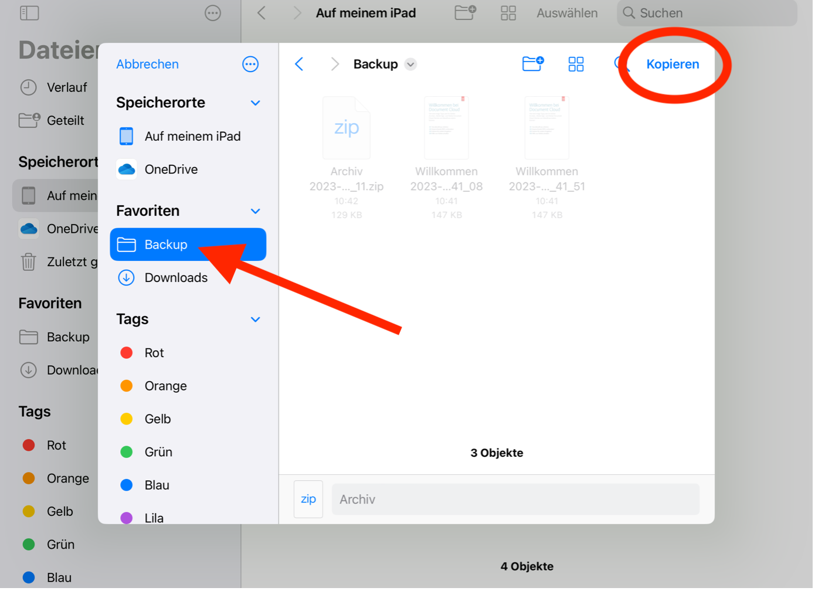Image resolution: width=815 pixels, height=591 pixels.
Task: Collapse the Favoriten section in dialog
Action: tap(255, 211)
